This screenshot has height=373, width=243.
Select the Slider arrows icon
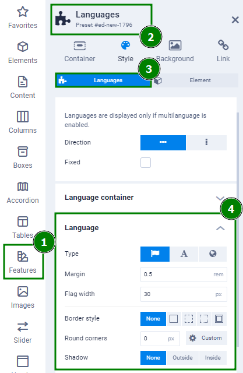[x=23, y=332]
